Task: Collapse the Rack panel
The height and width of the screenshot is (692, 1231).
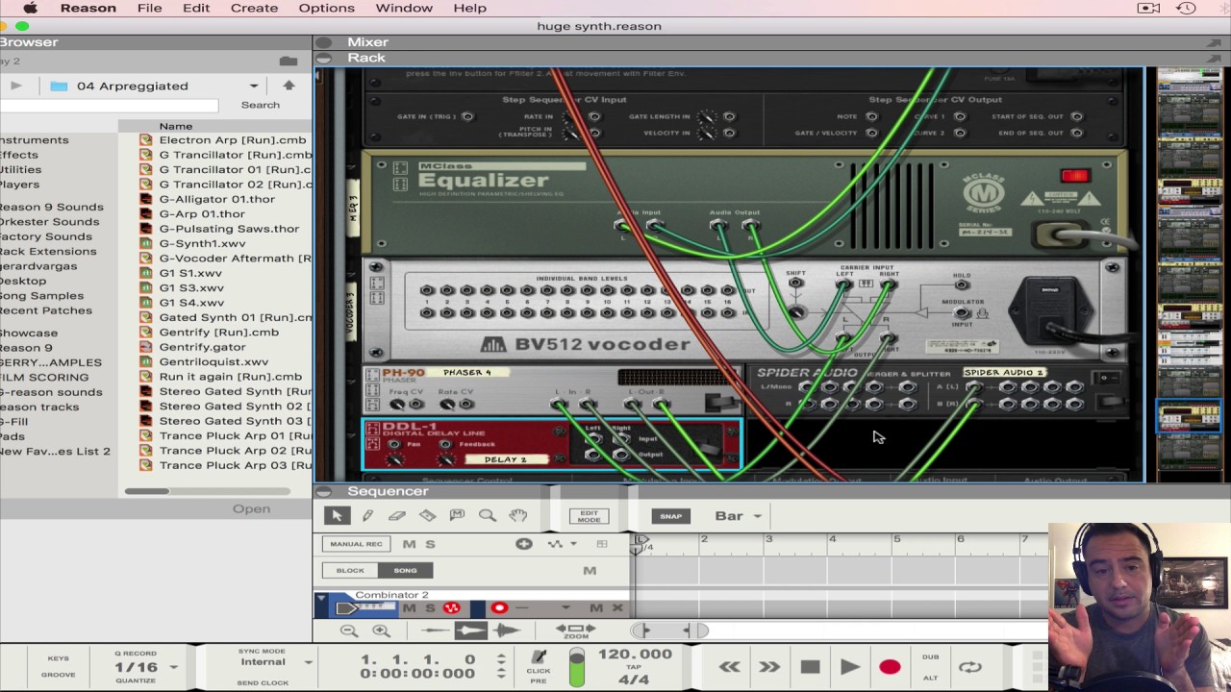Action: (x=325, y=58)
